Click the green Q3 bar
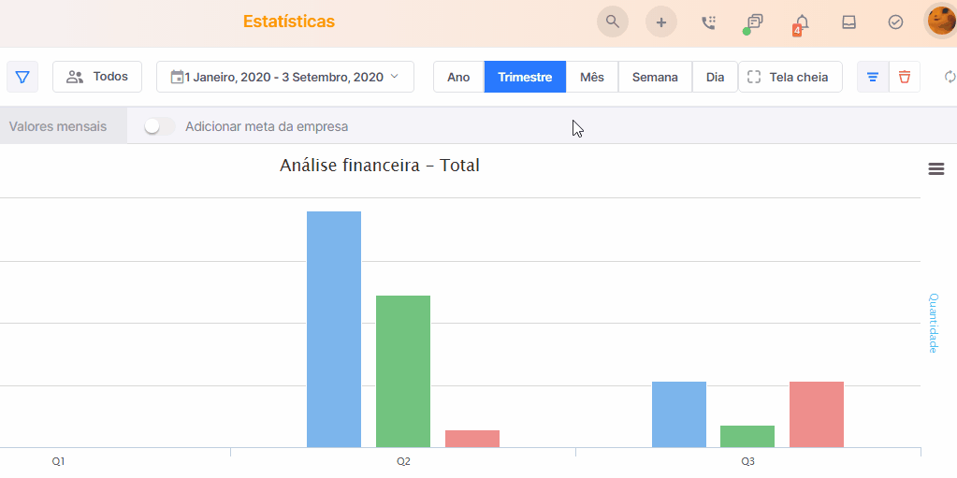The image size is (957, 478). [x=747, y=437]
